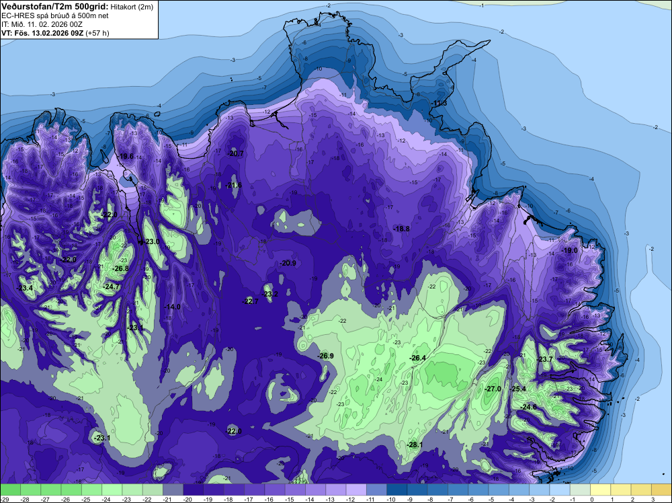Click the initial time 'IT: Mið. 11. 02. 2026 00Z'

42,24
